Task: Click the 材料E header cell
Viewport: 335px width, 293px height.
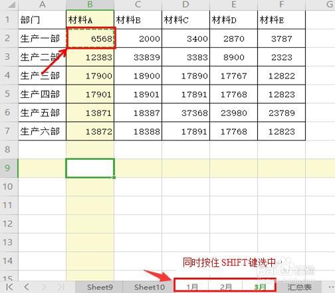Action: click(x=281, y=20)
